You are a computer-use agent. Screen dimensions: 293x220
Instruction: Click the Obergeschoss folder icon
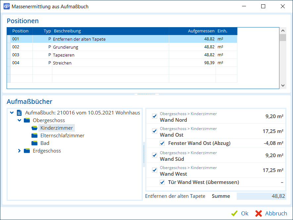[x=27, y=120]
